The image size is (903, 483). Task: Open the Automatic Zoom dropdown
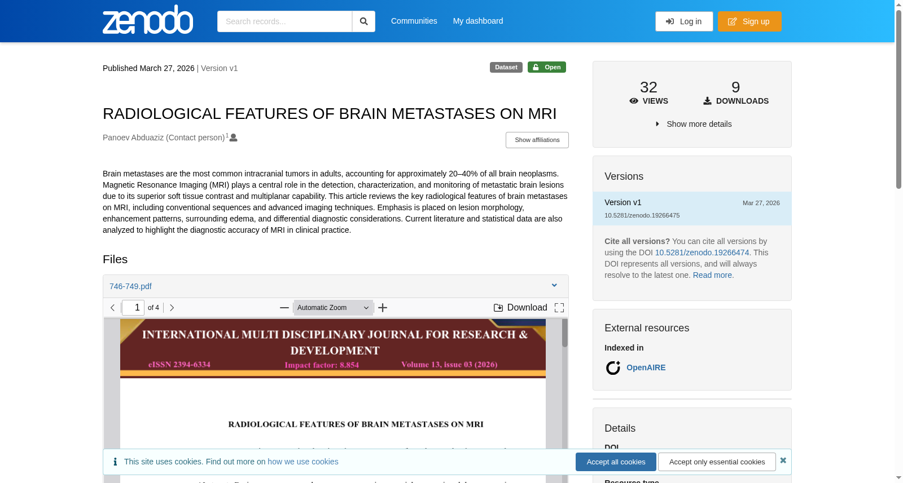pyautogui.click(x=333, y=308)
